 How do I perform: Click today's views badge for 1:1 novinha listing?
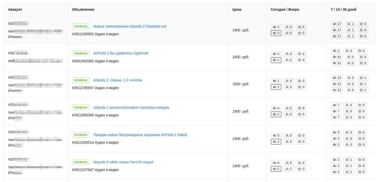coord(276,81)
